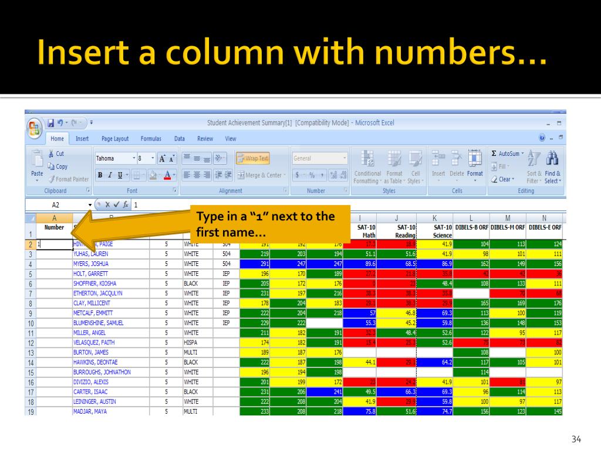
Task: Open the Review tab
Action: point(205,138)
